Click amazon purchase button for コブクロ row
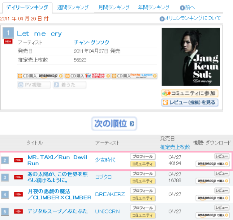The height and width of the screenshot is (220, 233). point(212,181)
